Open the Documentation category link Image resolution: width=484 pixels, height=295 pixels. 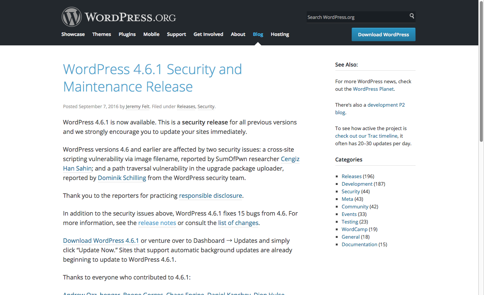point(359,244)
